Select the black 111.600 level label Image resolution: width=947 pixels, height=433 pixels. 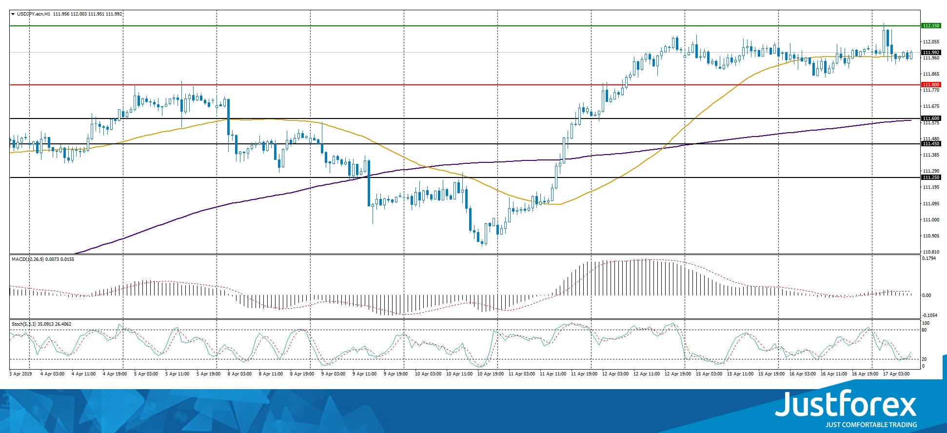point(930,118)
